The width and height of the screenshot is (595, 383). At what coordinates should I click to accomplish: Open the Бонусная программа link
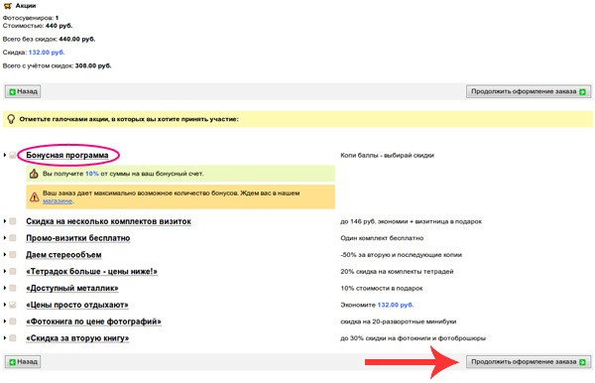[x=67, y=155]
